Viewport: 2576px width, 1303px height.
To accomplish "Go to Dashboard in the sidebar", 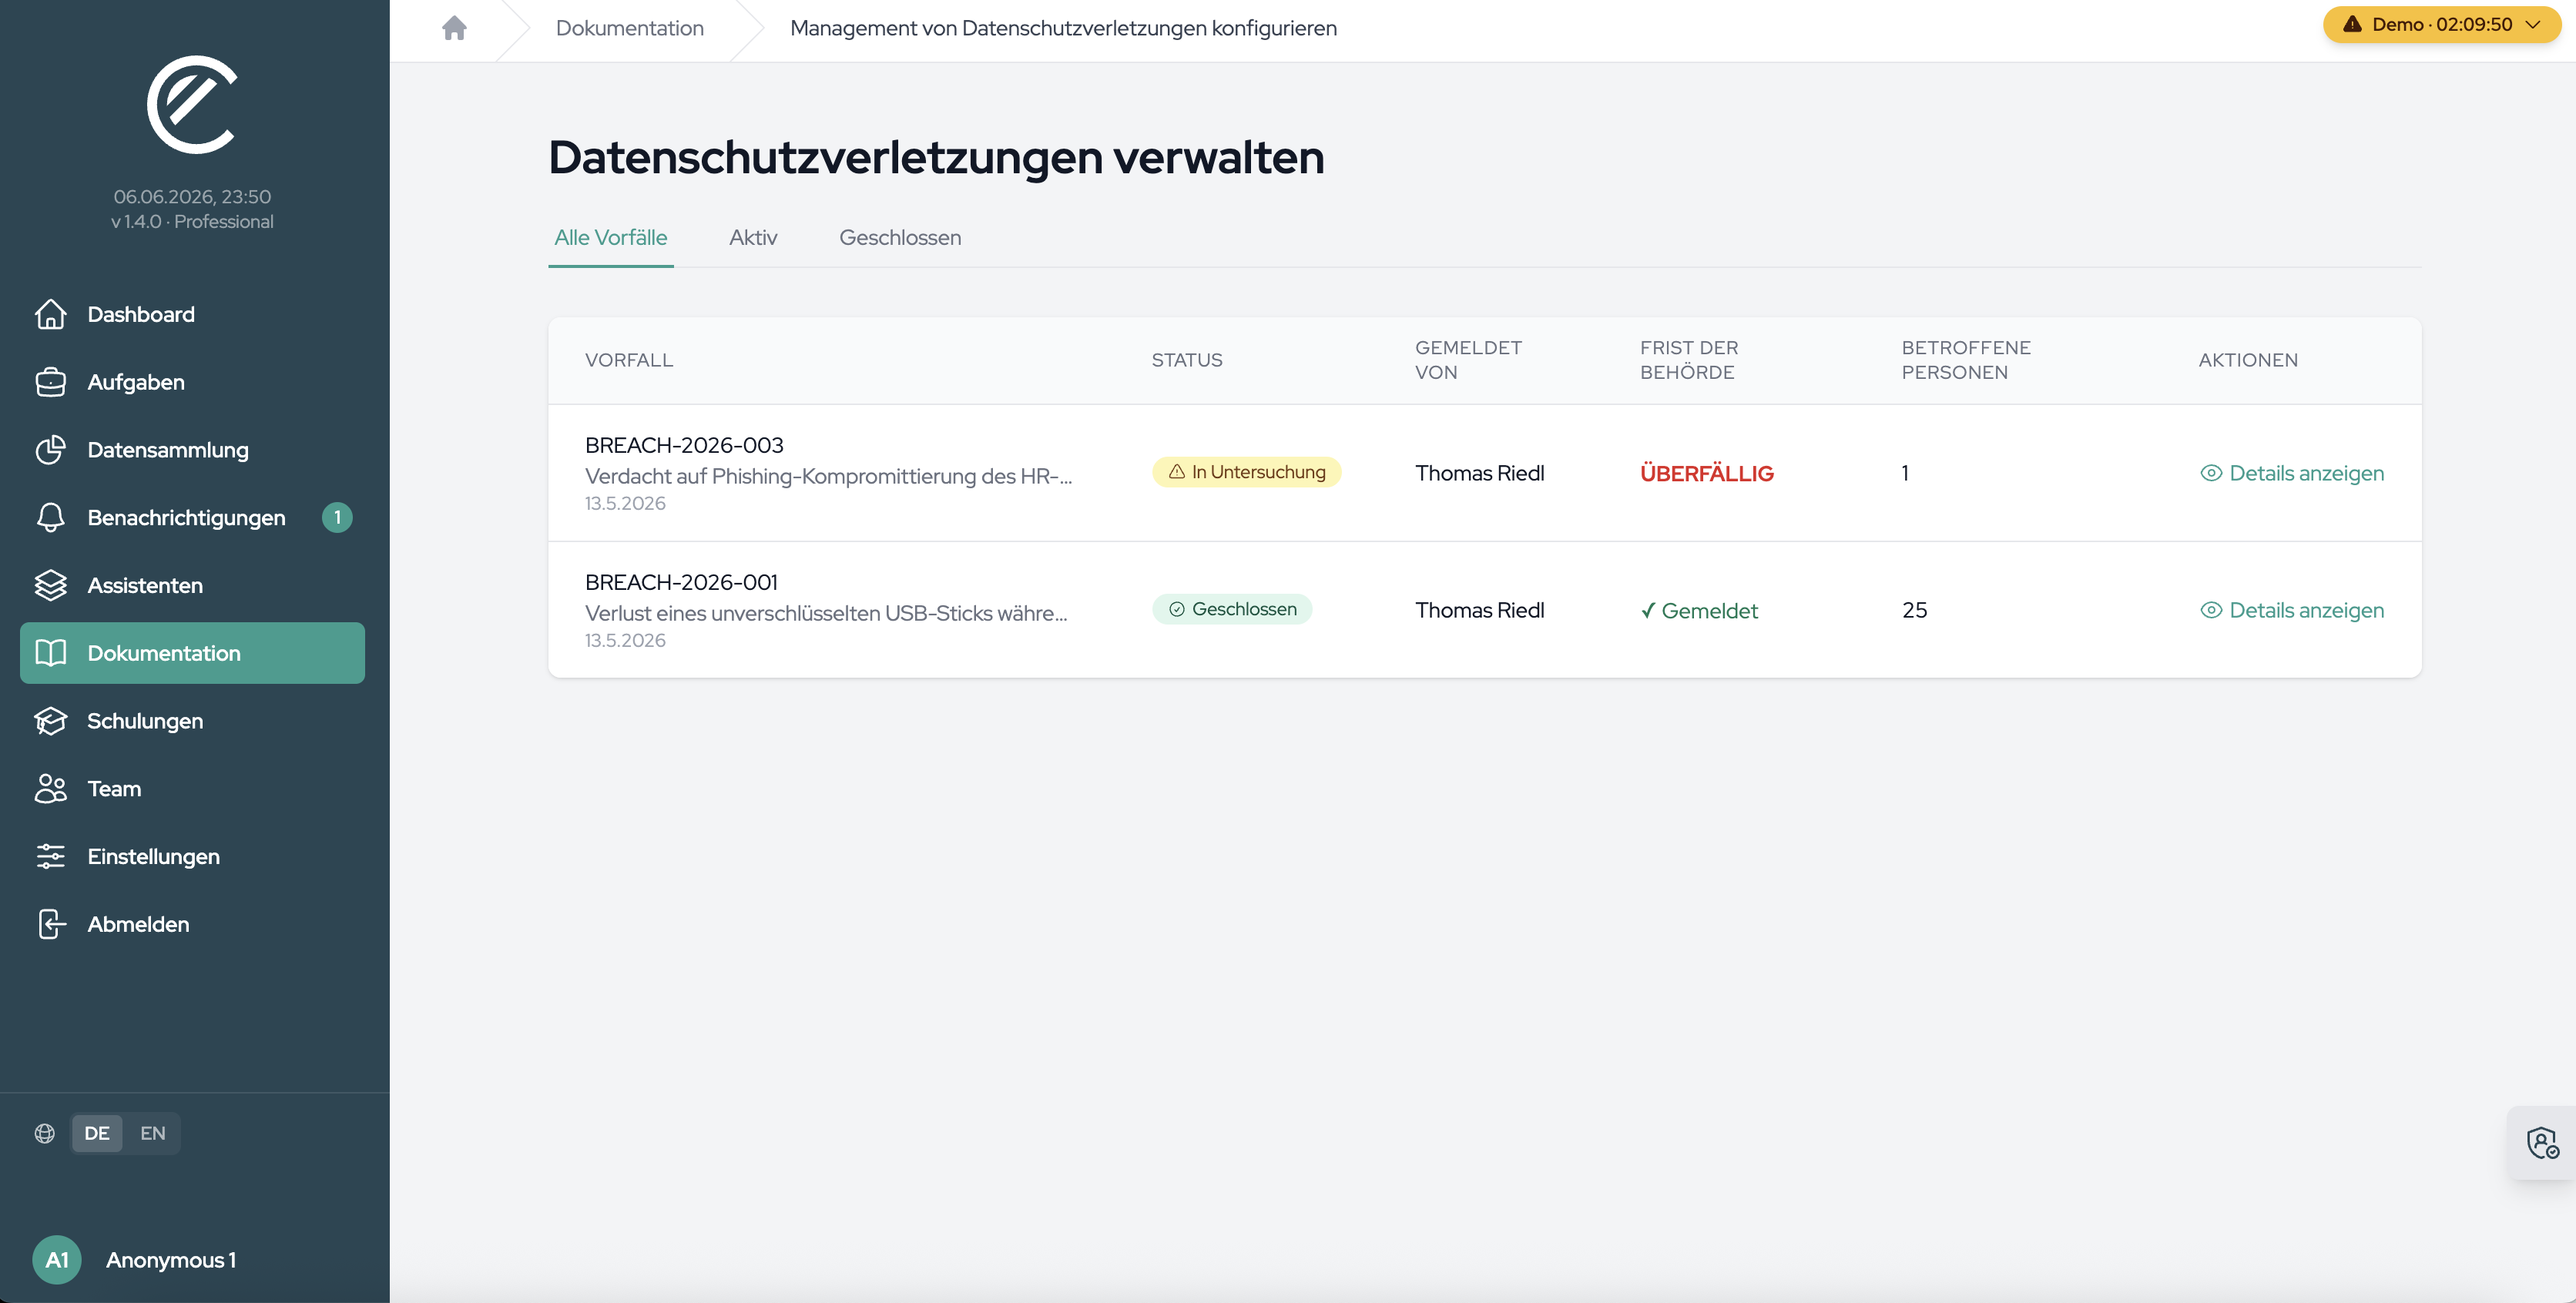I will coord(192,314).
